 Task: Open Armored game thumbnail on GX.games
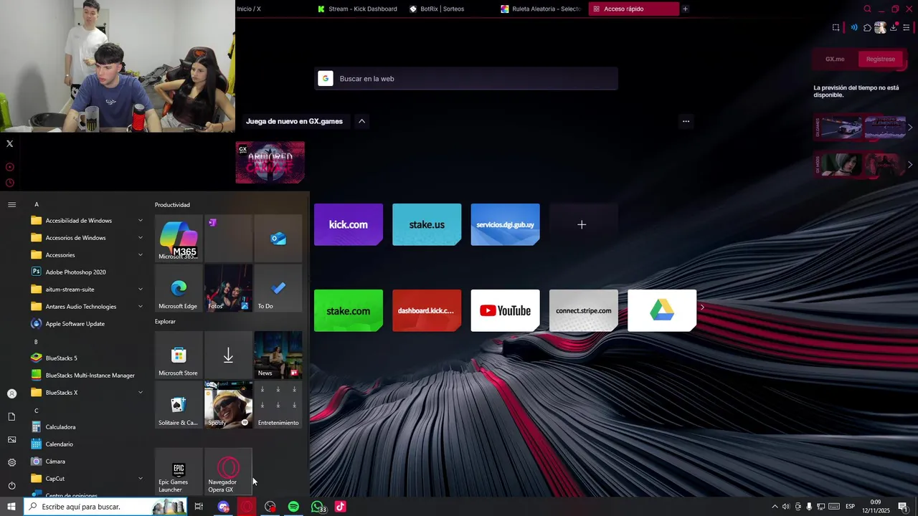270,162
